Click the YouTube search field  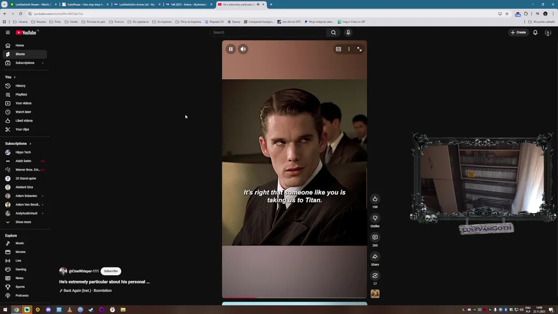point(268,32)
